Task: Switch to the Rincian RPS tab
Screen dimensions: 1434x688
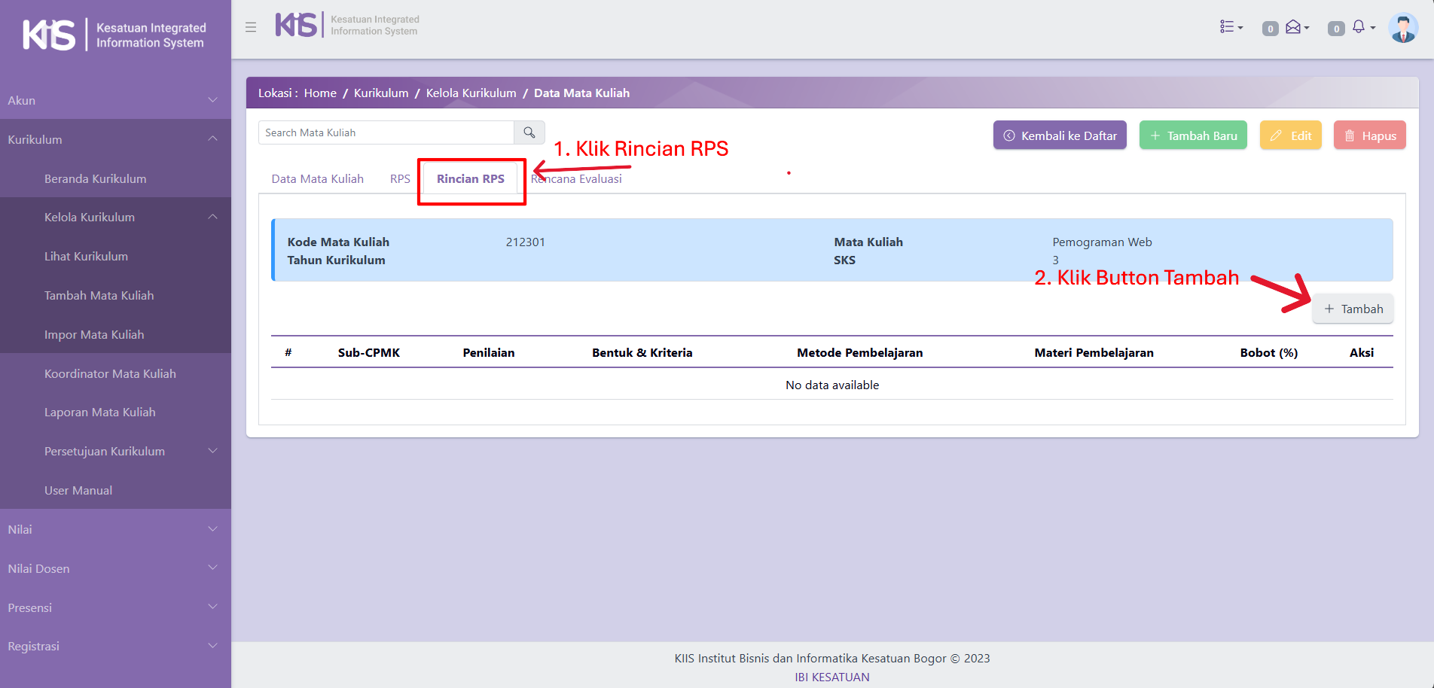Action: tap(471, 179)
